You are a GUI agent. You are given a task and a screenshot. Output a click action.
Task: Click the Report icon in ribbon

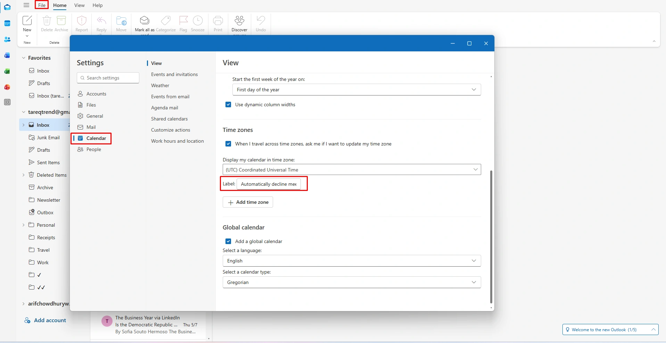pos(82,20)
